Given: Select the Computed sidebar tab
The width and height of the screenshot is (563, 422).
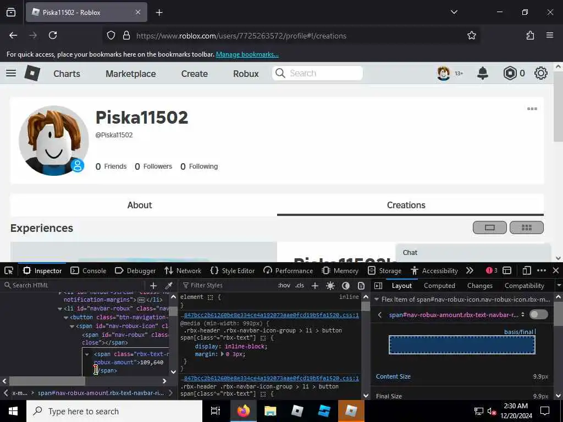Looking at the screenshot, I should coord(439,286).
